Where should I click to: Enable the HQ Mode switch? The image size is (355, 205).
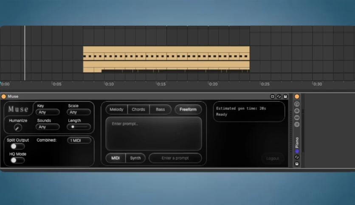pos(17,160)
